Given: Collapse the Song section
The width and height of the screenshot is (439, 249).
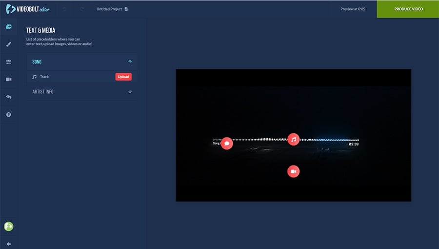Looking at the screenshot, I should (x=130, y=62).
